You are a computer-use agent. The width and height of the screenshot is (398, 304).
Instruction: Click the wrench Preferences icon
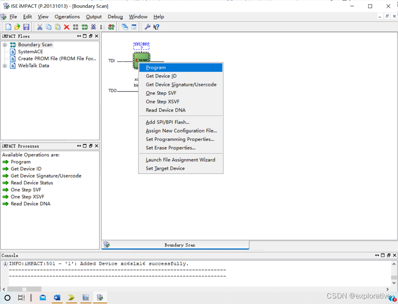pyautogui.click(x=148, y=27)
